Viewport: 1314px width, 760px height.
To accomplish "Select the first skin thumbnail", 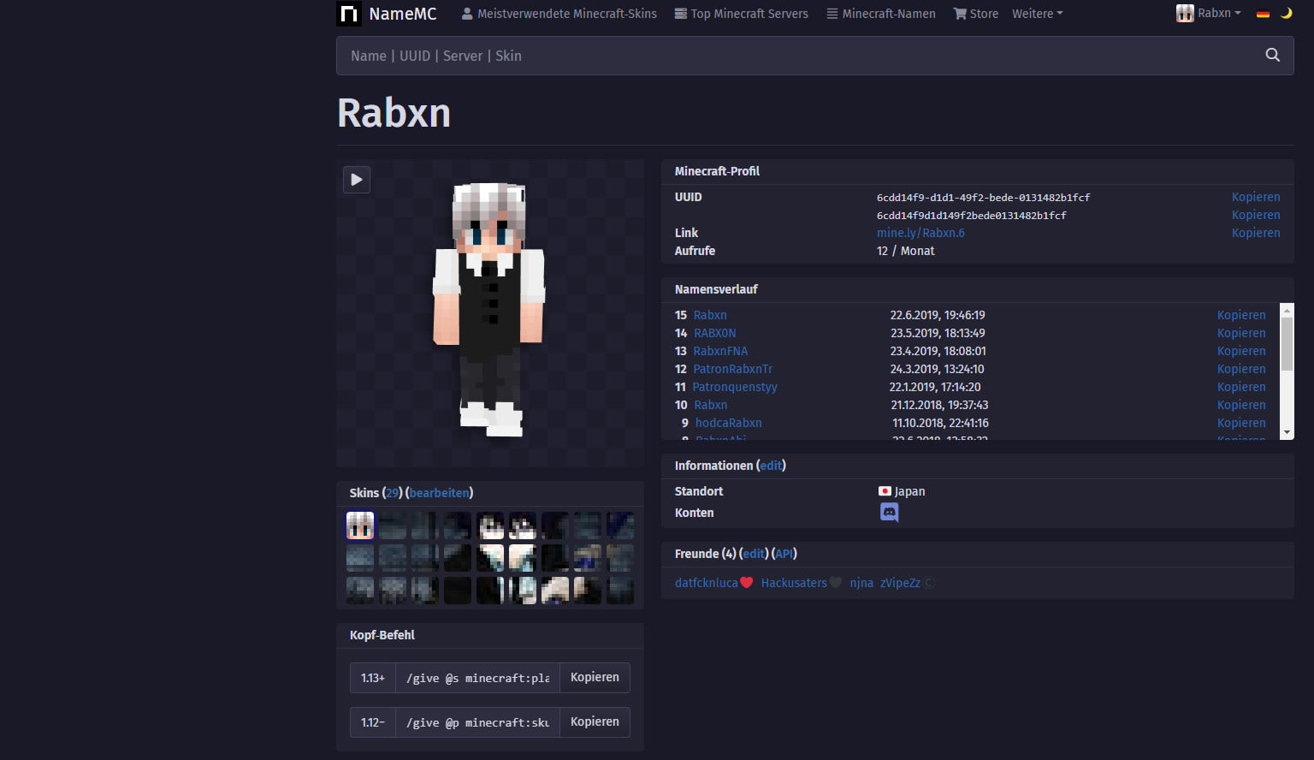I will point(360,525).
